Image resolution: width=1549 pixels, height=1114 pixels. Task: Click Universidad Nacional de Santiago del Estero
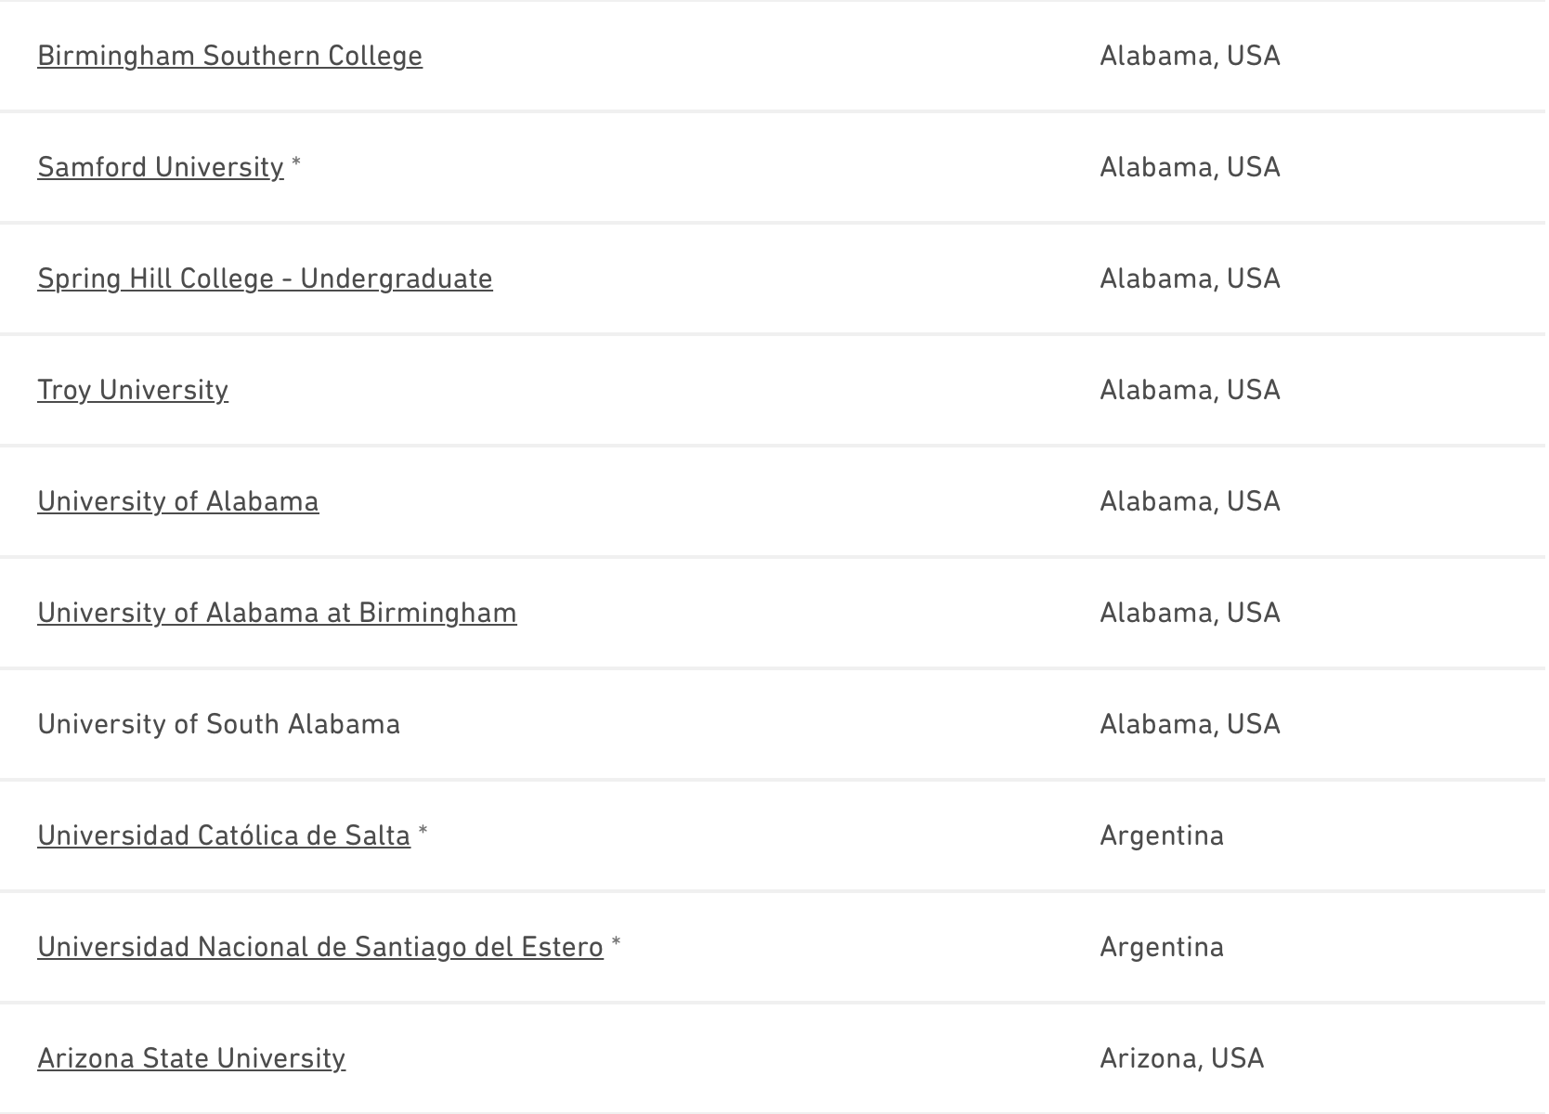319,947
